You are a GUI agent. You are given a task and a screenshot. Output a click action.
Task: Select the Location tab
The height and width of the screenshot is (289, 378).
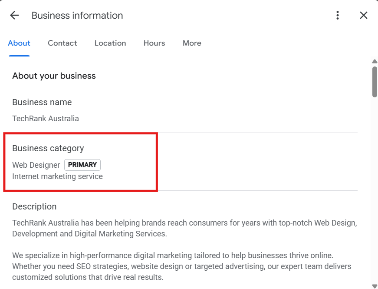coord(110,43)
